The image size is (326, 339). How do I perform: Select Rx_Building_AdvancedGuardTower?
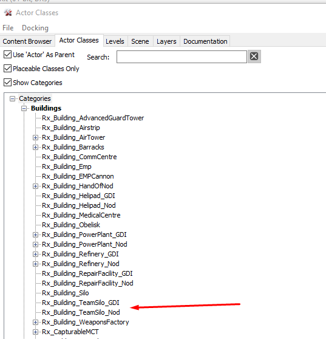tap(93, 118)
